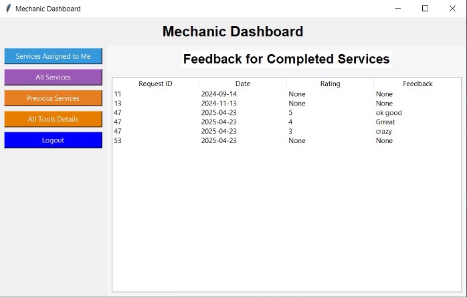Close the Mechanic Dashboard window
Image resolution: width=467 pixels, height=298 pixels.
pyautogui.click(x=452, y=8)
